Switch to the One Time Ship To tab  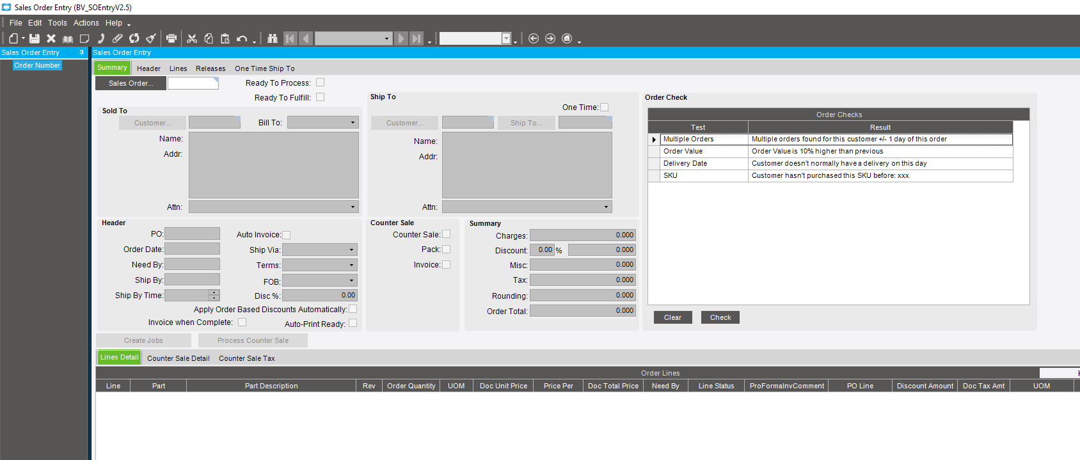[265, 68]
